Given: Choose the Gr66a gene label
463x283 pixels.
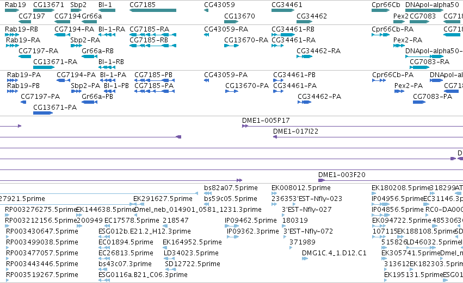Looking at the screenshot, I should pos(91,16).
